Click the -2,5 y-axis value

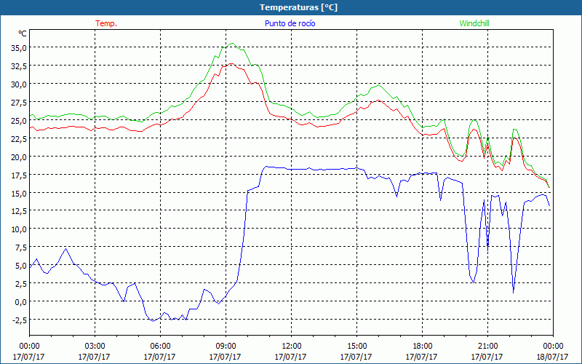click(19, 320)
